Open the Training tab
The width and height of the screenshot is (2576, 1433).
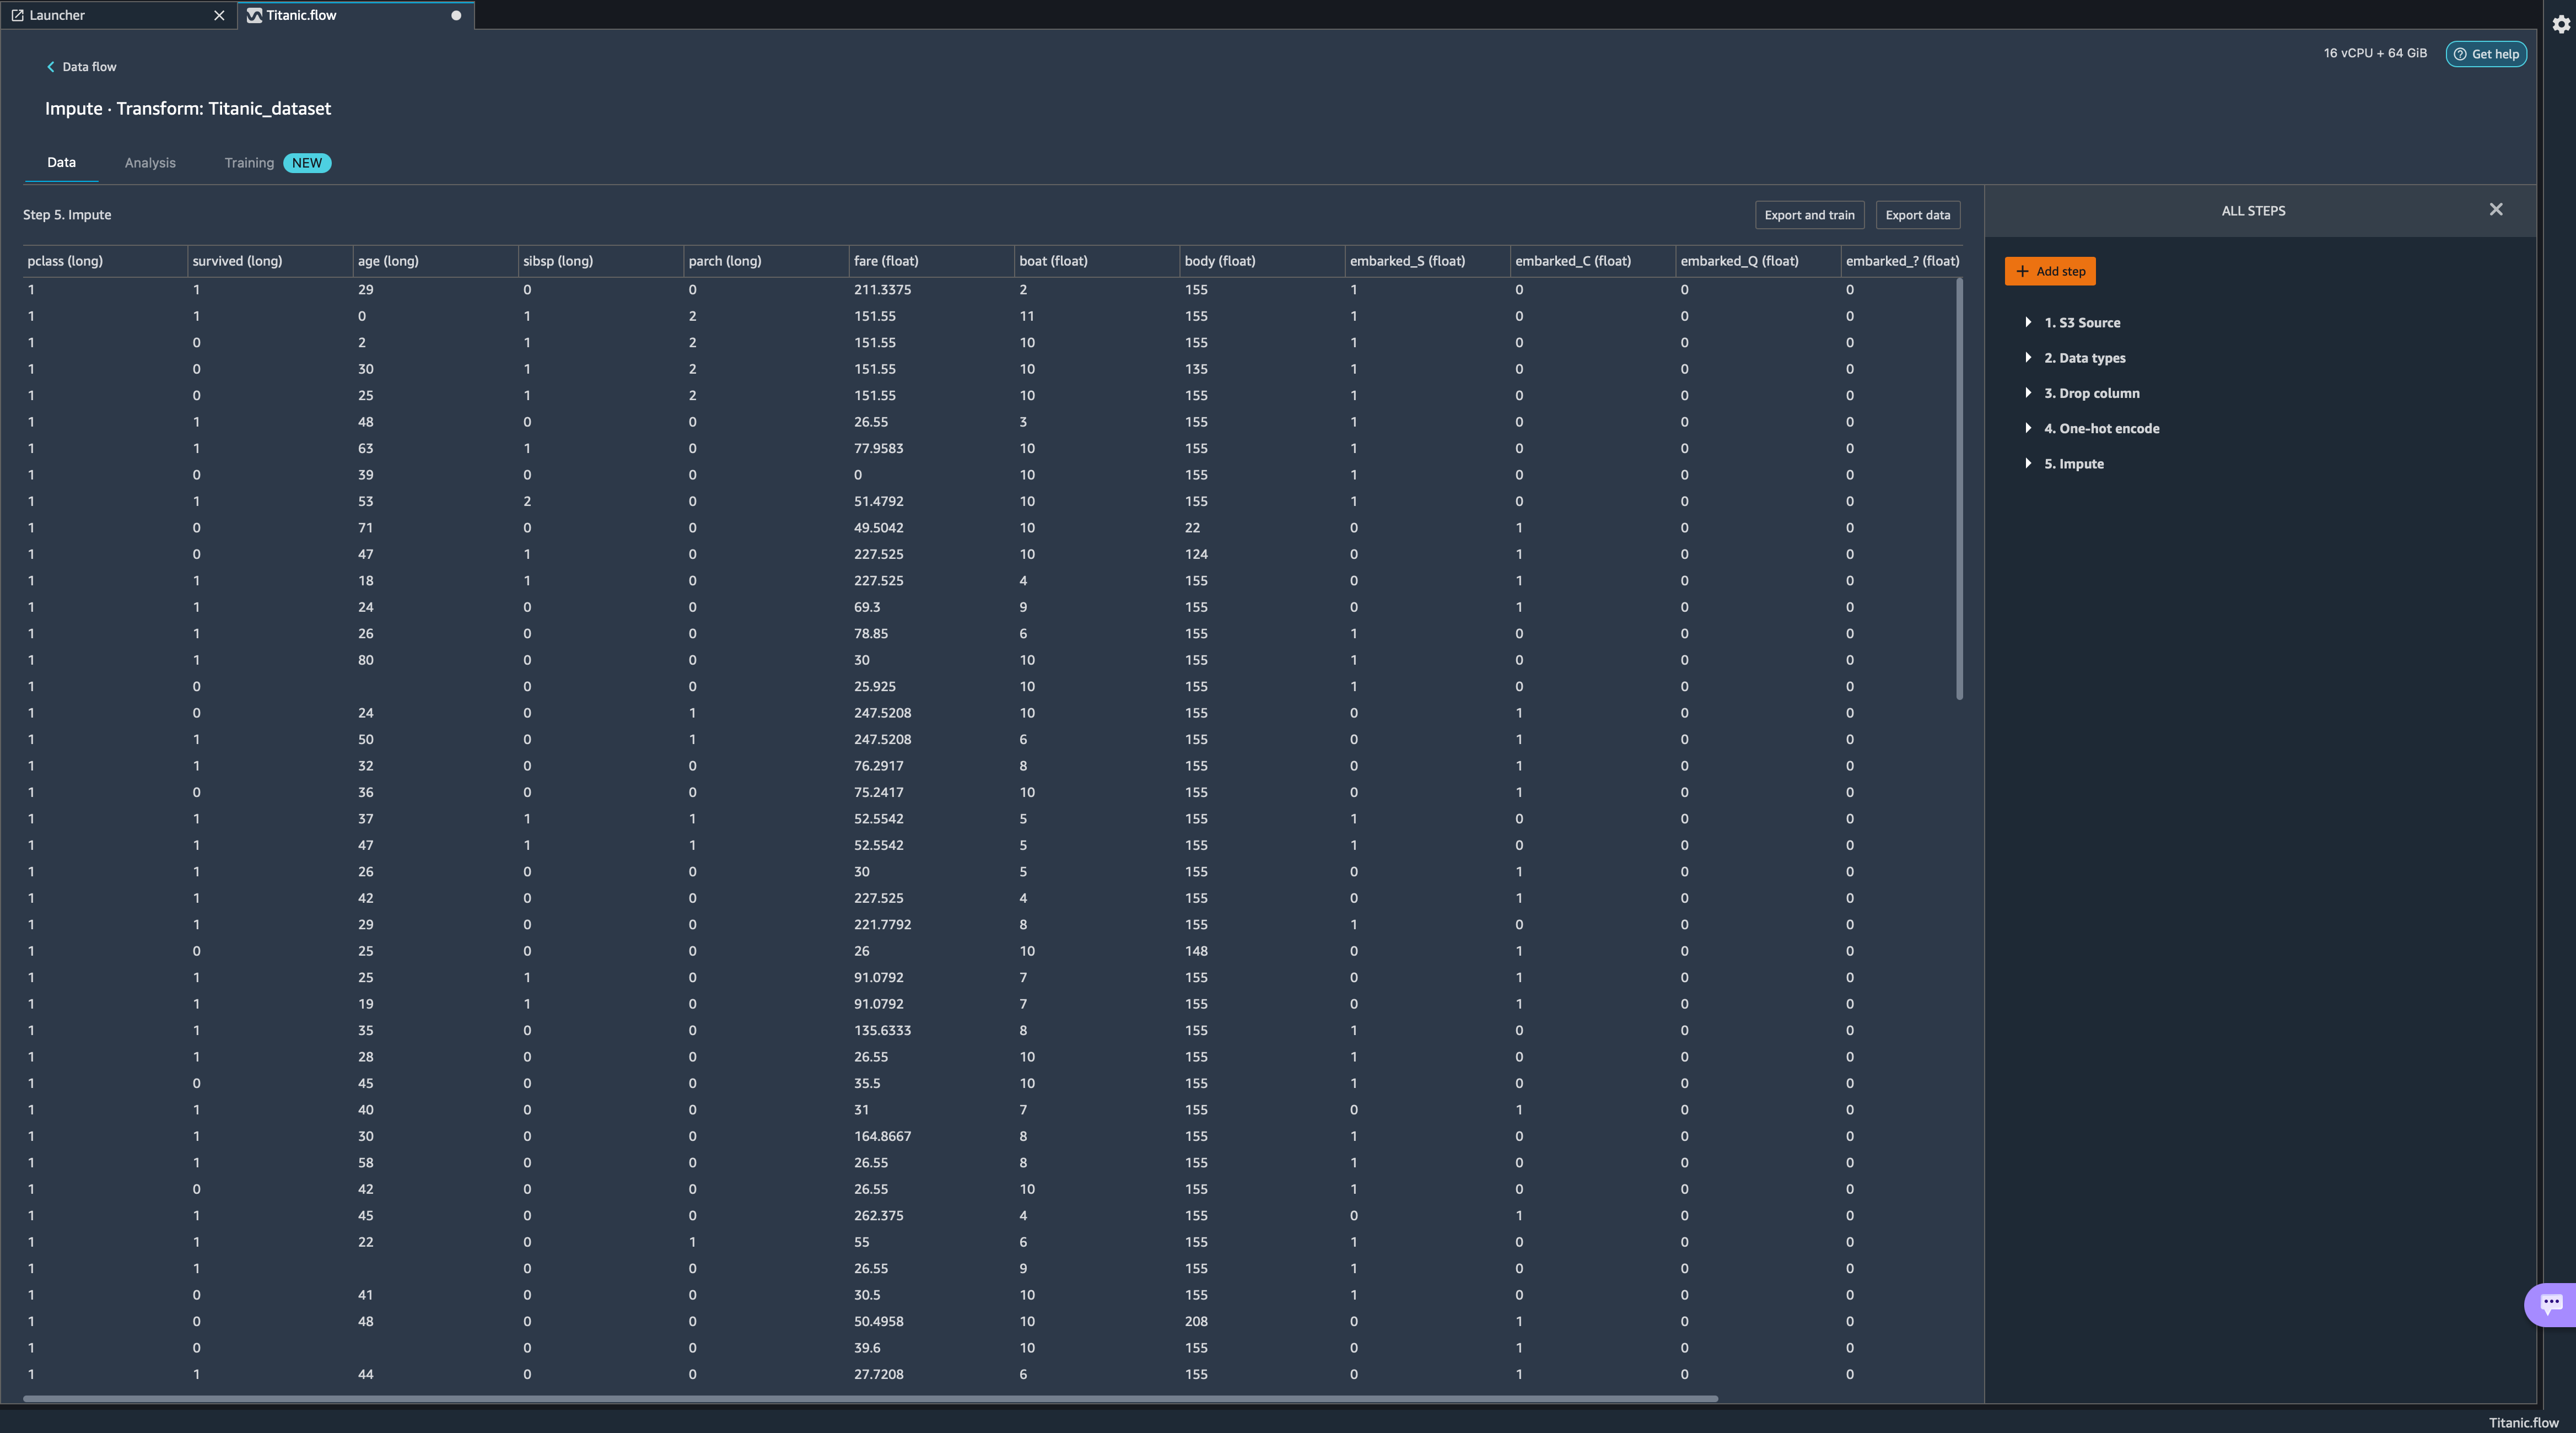[249, 163]
